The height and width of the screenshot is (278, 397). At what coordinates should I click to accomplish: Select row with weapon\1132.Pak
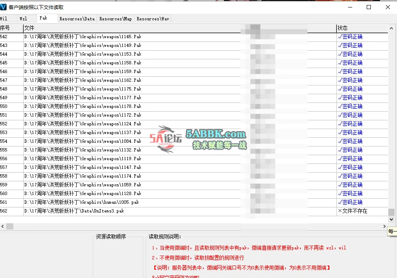194,150
